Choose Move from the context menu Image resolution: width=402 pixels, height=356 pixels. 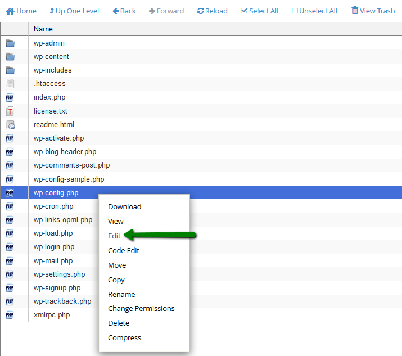117,265
